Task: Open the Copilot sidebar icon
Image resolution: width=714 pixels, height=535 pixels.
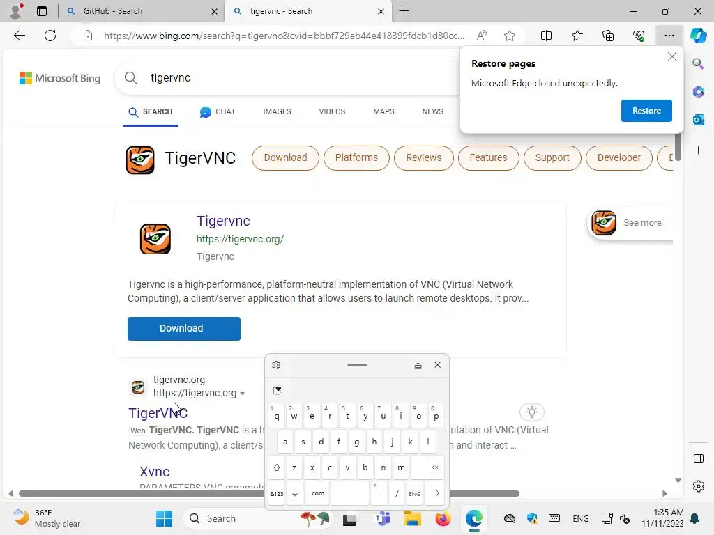Action: point(698,36)
